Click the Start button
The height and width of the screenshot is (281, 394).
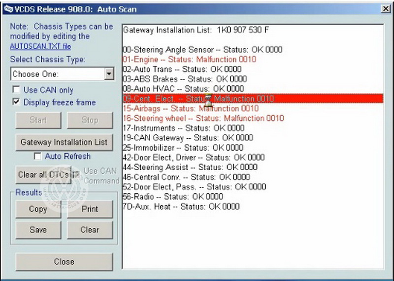[x=38, y=120]
